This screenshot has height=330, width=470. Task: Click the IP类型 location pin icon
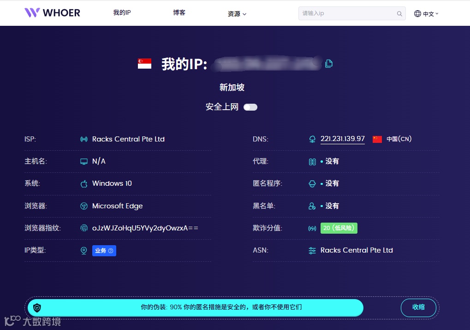tap(84, 251)
